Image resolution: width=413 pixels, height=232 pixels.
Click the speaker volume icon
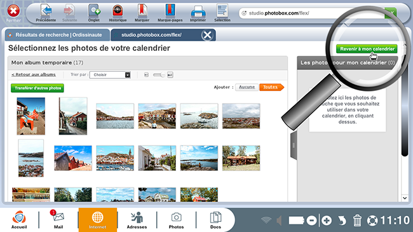279,221
